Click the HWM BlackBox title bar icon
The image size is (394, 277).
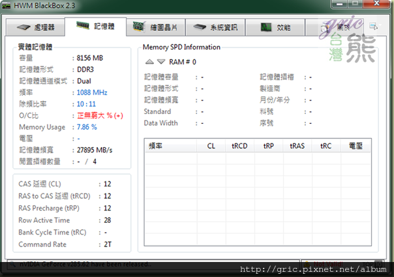tap(6, 5)
